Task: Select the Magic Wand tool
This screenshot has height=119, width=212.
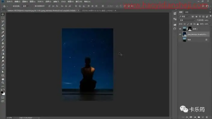Action: (3, 25)
